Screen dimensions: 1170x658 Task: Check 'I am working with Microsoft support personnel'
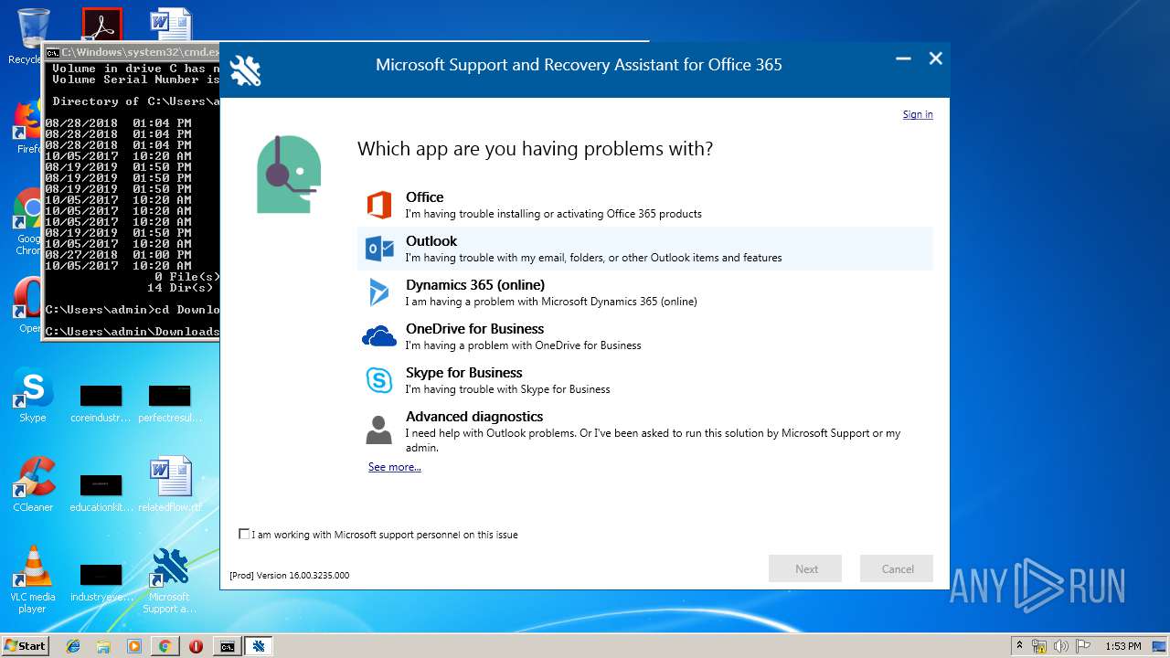[244, 534]
